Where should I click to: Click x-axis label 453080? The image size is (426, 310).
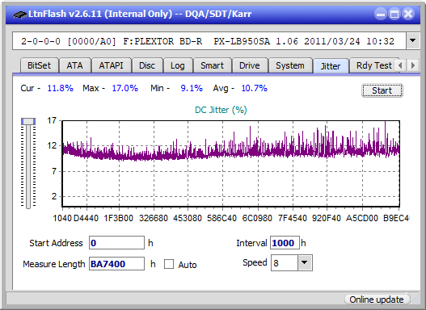click(x=188, y=218)
